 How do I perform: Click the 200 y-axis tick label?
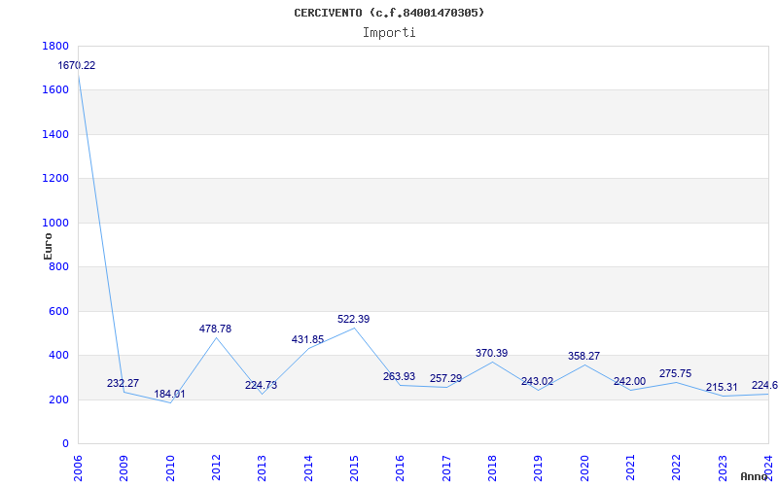58,399
